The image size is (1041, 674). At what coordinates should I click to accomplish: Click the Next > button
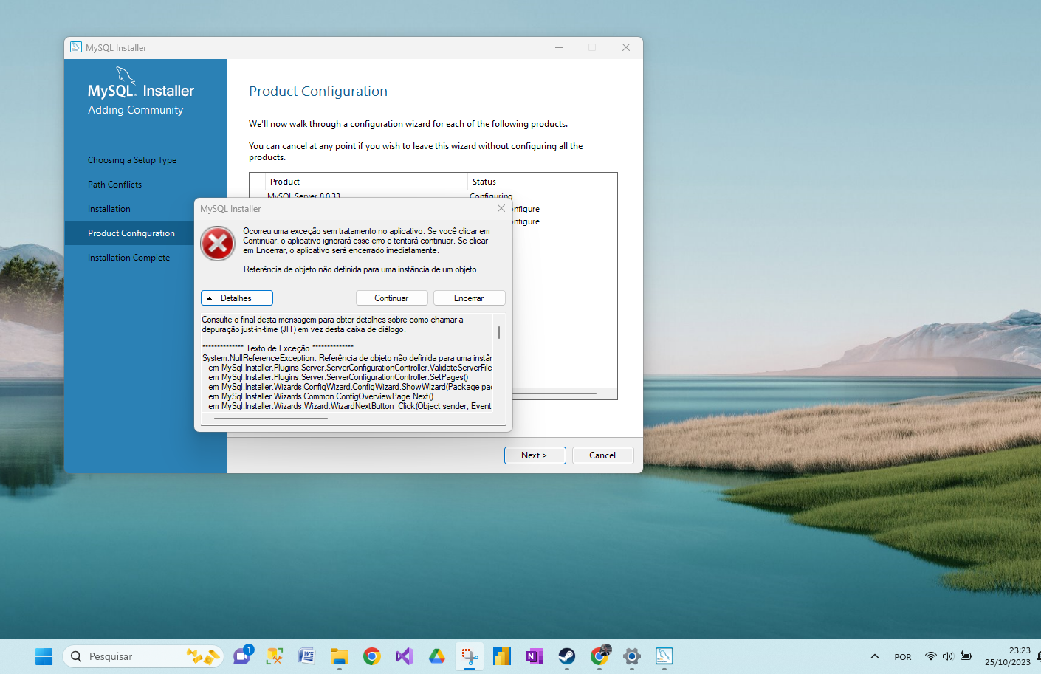[535, 455]
